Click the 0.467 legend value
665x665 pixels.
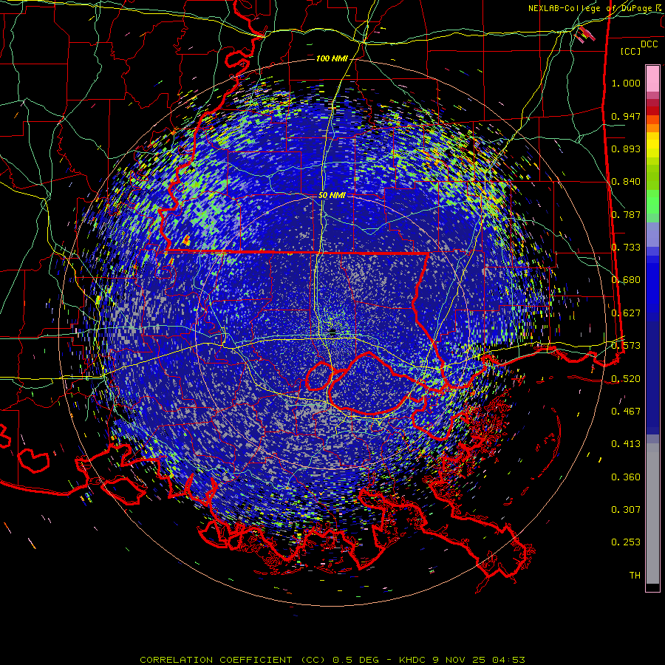click(626, 412)
